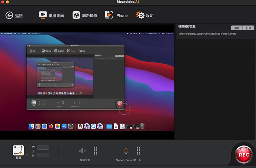Click the REC button inside the previewed window
256x168 pixels.
[x=120, y=104]
